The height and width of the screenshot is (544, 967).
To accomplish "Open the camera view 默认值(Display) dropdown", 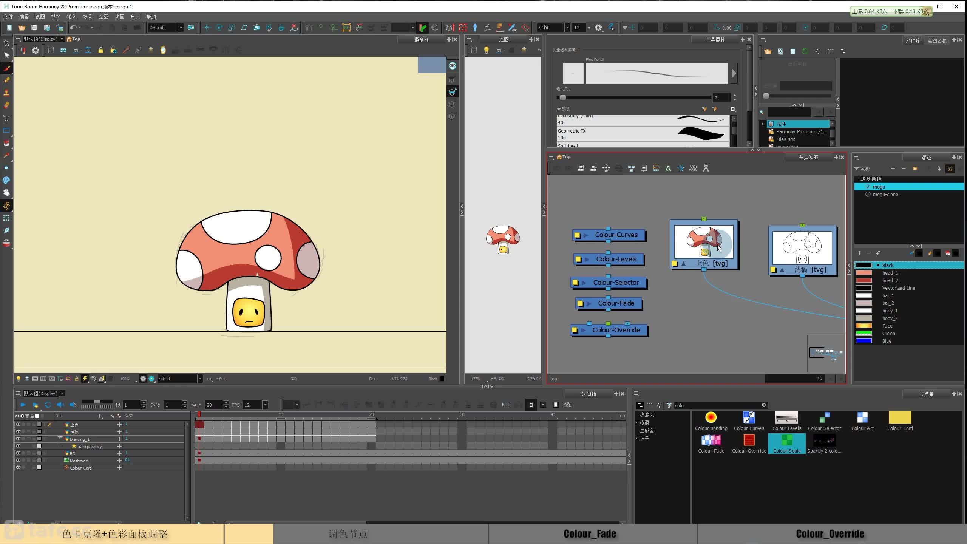I will click(62, 39).
